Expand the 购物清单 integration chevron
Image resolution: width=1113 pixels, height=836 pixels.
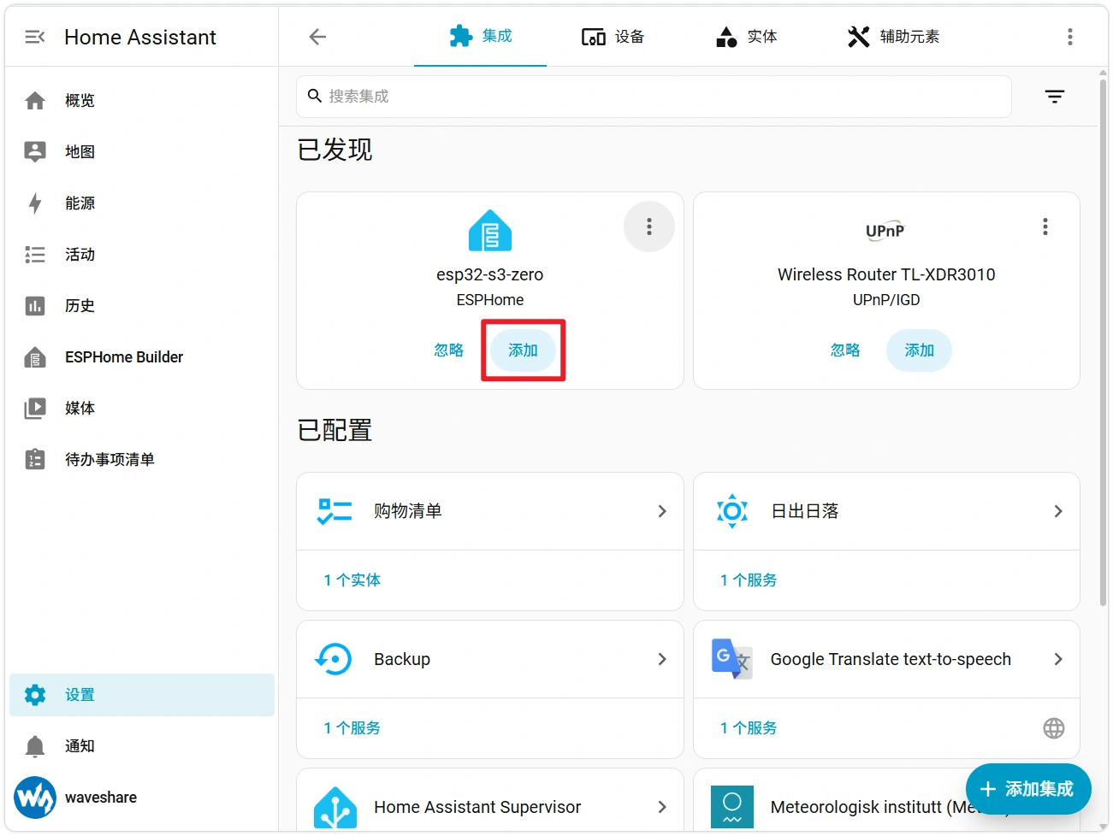662,511
